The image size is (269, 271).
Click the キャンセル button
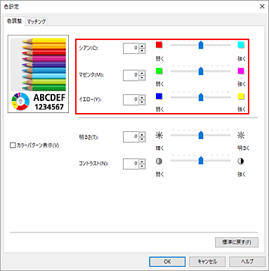coord(207,261)
